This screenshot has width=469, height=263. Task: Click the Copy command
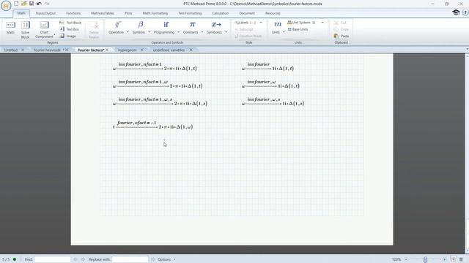341,29
